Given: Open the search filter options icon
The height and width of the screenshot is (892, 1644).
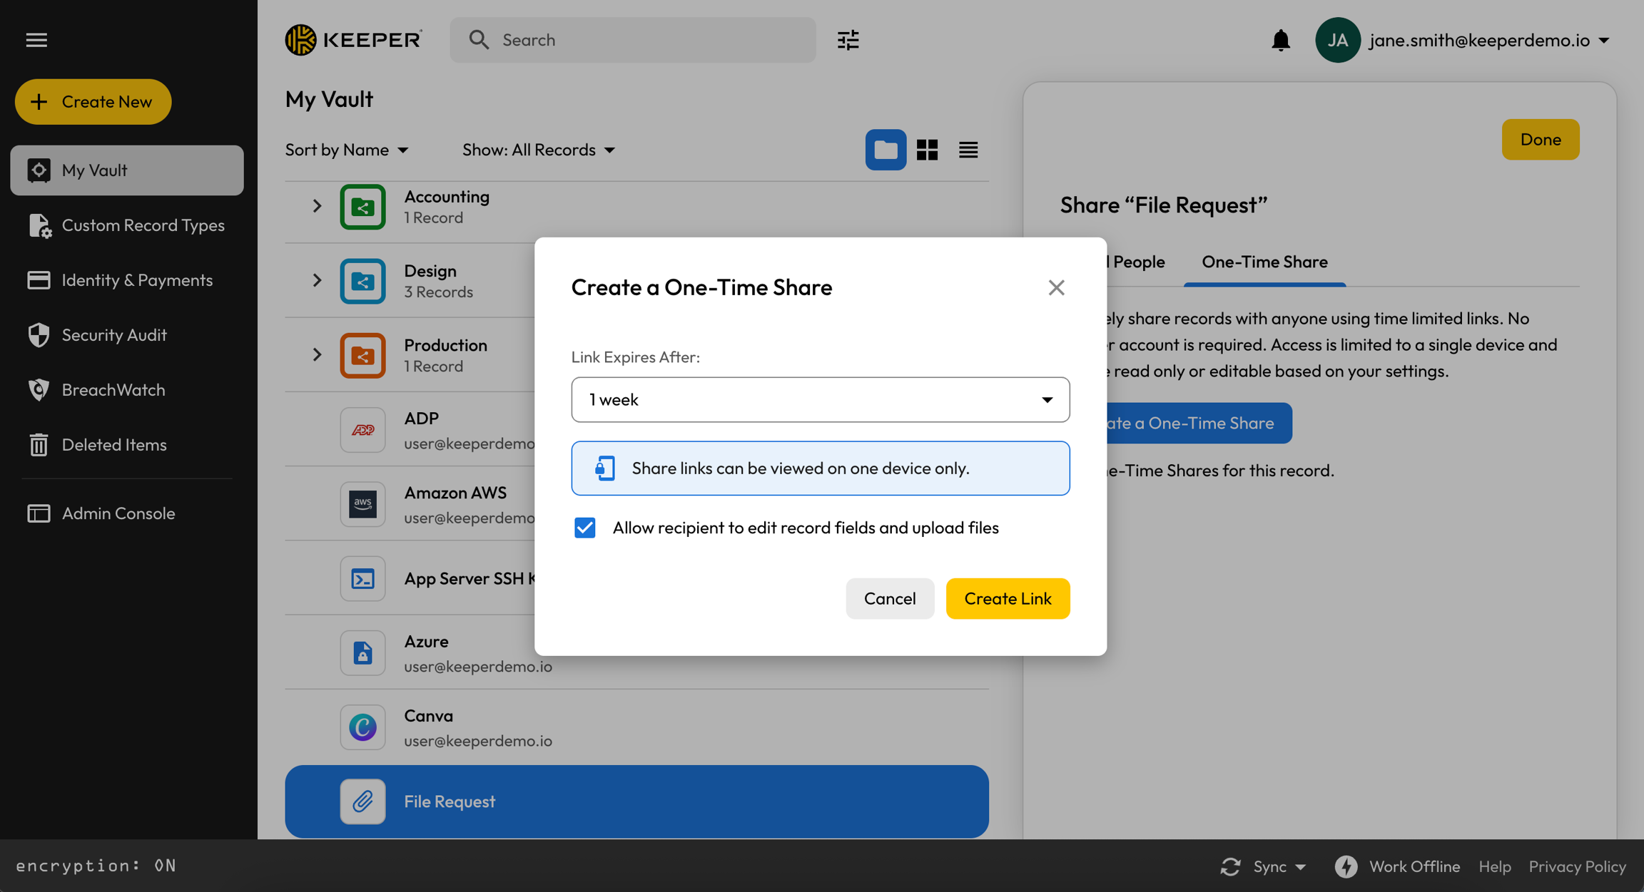Looking at the screenshot, I should (848, 40).
